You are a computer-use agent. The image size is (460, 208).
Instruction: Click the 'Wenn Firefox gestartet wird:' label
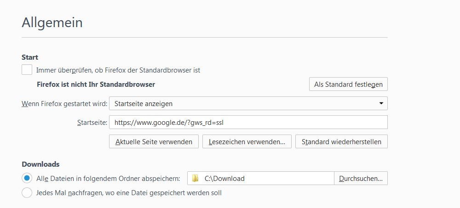(x=64, y=103)
